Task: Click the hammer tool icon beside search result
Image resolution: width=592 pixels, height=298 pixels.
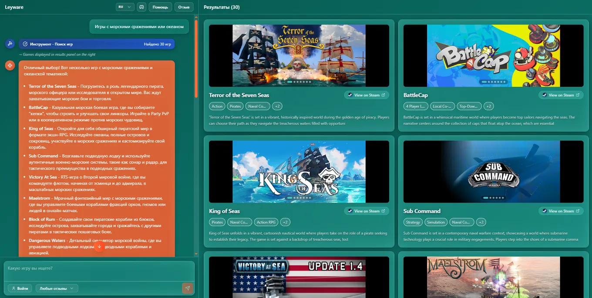Action: [x=10, y=44]
